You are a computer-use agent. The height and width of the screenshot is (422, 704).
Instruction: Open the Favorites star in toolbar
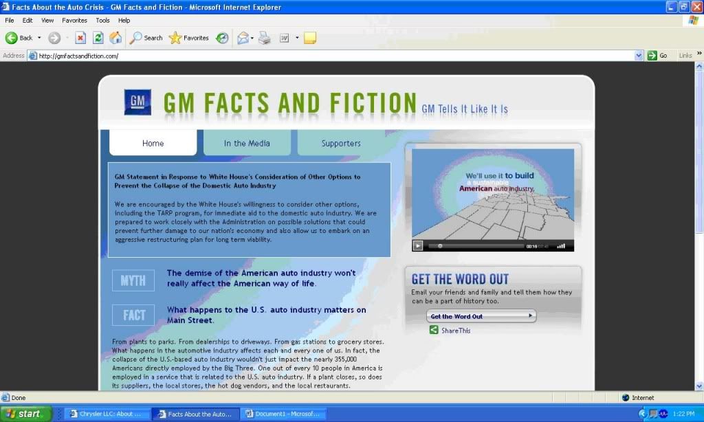(x=188, y=38)
